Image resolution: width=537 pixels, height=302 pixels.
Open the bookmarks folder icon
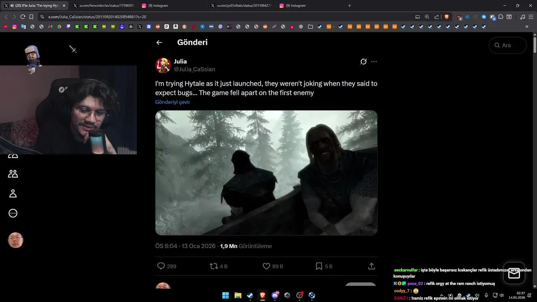click(x=310, y=26)
